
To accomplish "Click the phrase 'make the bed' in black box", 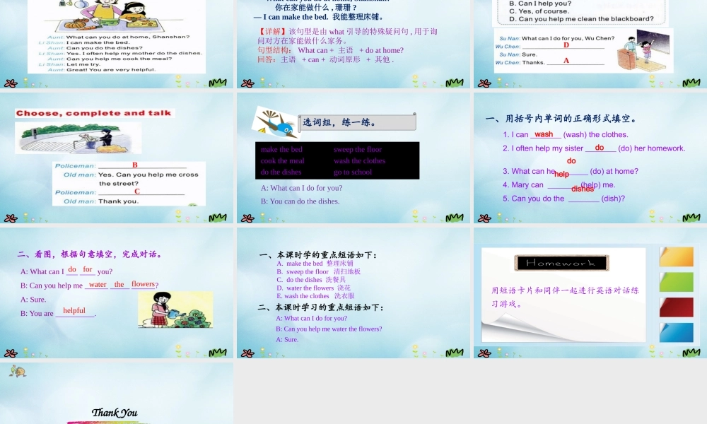I will pyautogui.click(x=281, y=150).
